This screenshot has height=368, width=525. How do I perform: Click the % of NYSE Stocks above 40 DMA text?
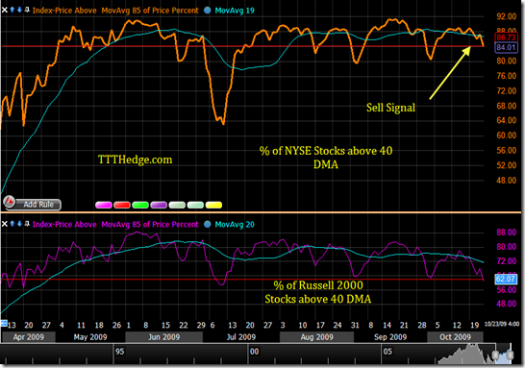tap(326, 158)
